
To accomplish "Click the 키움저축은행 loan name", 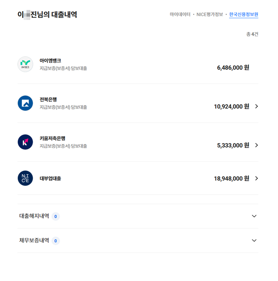I will (x=52, y=138).
